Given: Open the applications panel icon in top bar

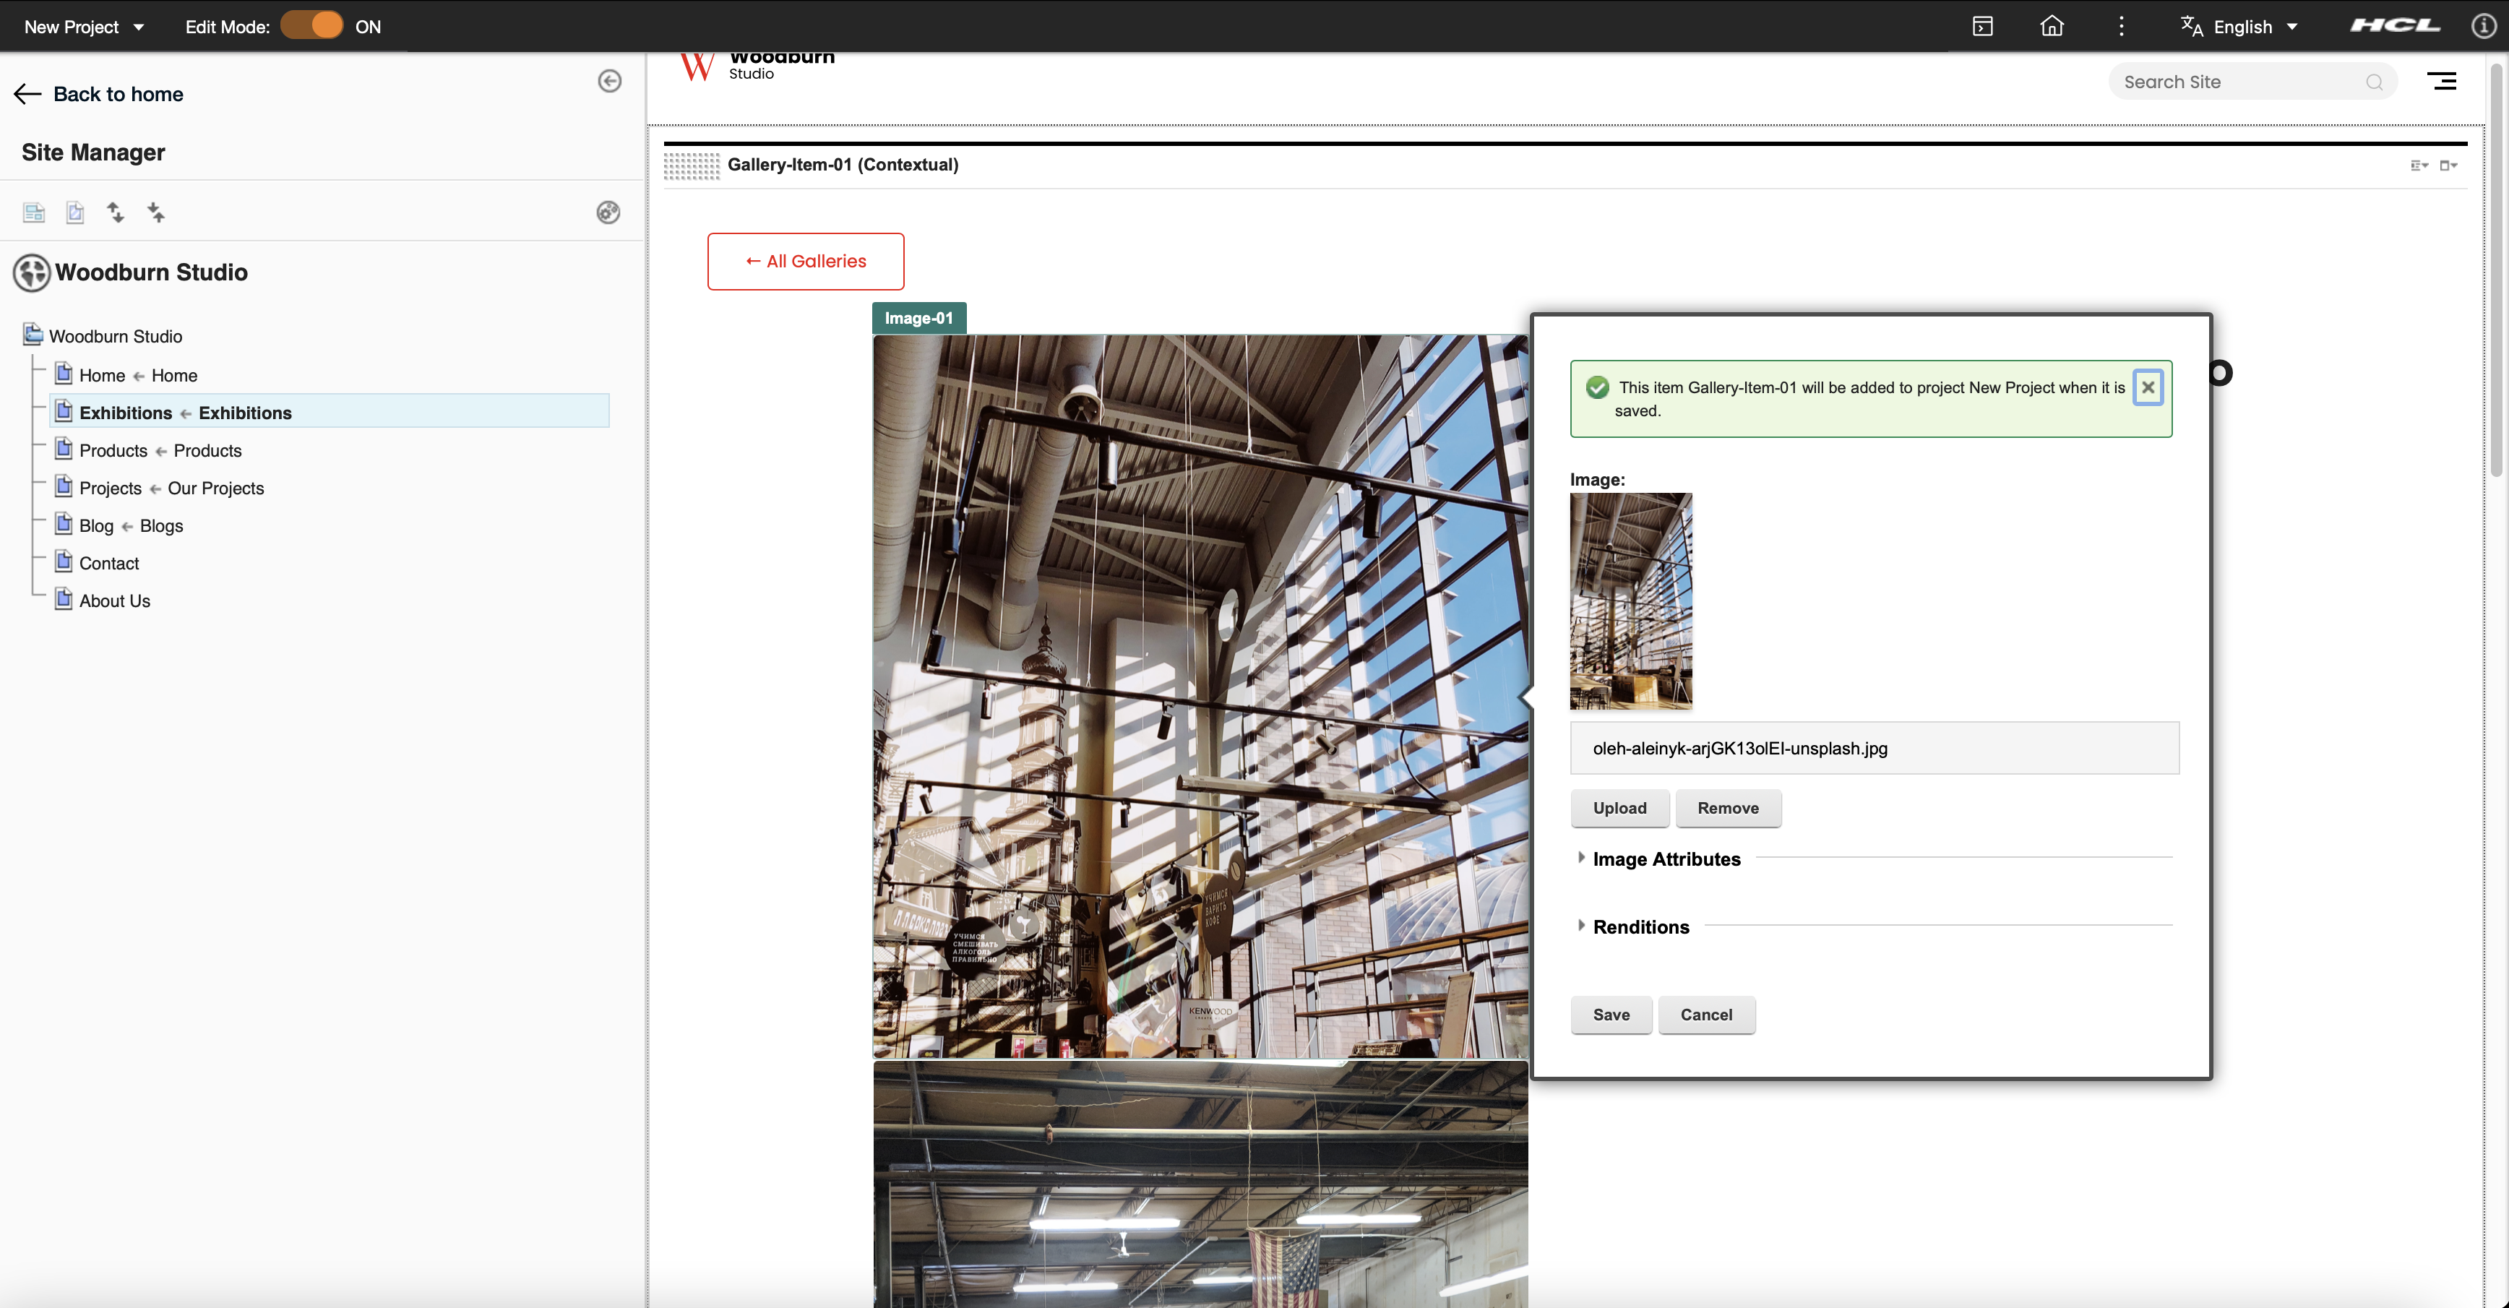Looking at the screenshot, I should pos(1983,26).
